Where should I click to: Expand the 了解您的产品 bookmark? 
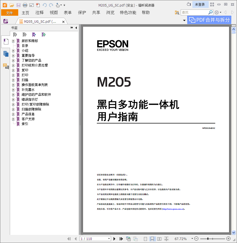[x=13, y=60]
